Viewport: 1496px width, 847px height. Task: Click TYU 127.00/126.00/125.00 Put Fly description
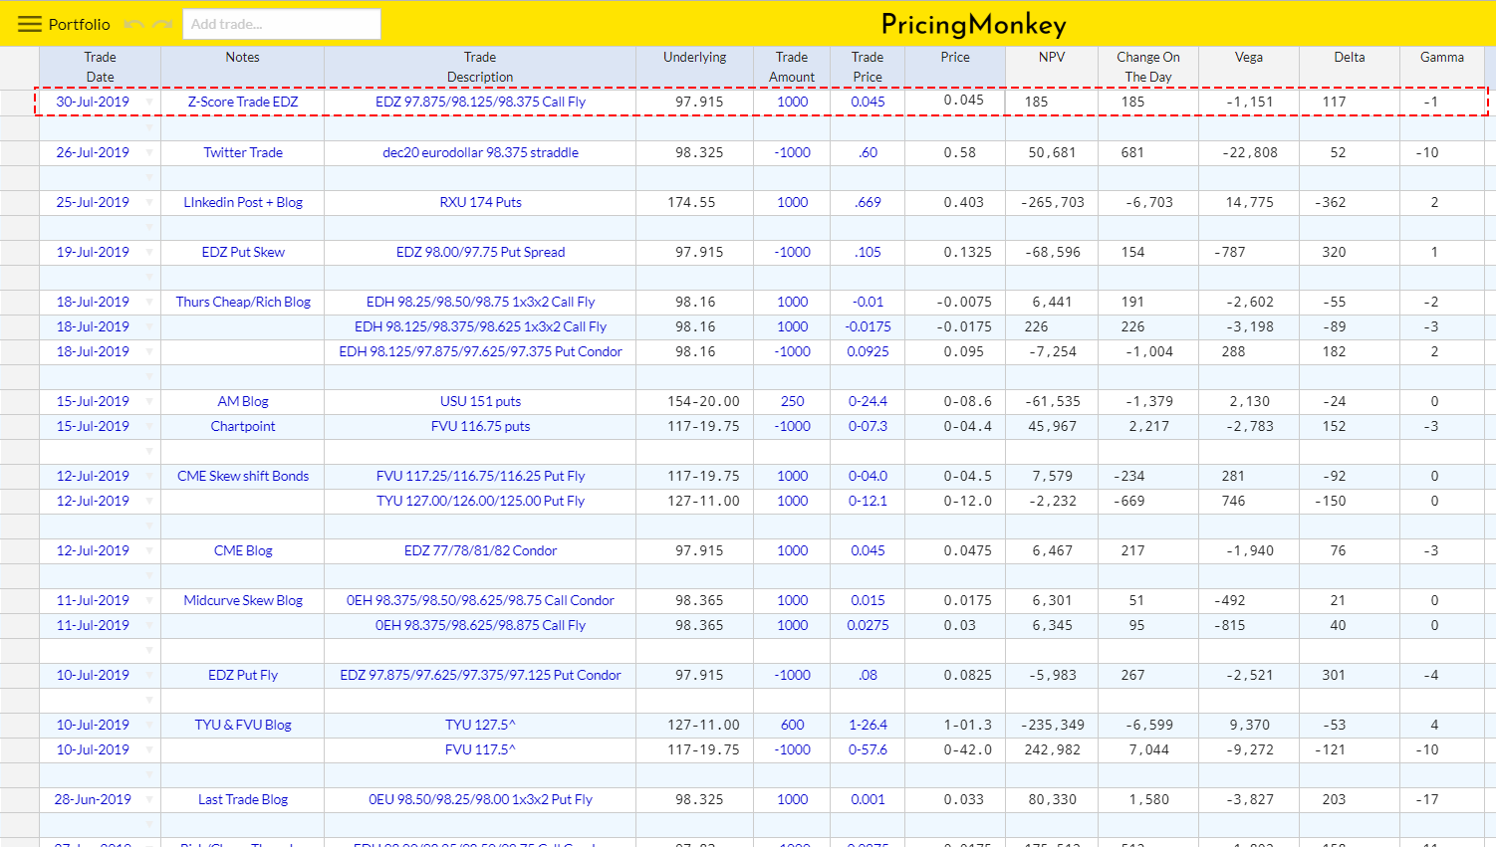480,501
